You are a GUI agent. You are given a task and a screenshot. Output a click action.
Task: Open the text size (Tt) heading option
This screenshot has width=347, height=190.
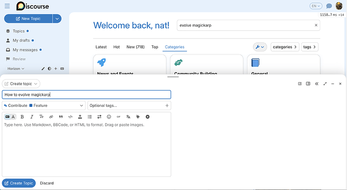point(41,117)
